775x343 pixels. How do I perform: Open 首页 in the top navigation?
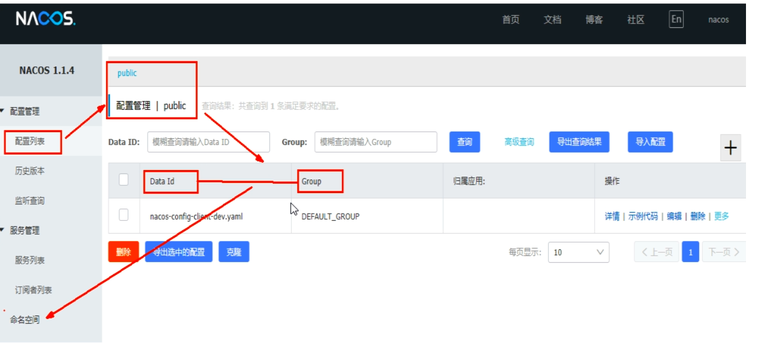pyautogui.click(x=511, y=20)
